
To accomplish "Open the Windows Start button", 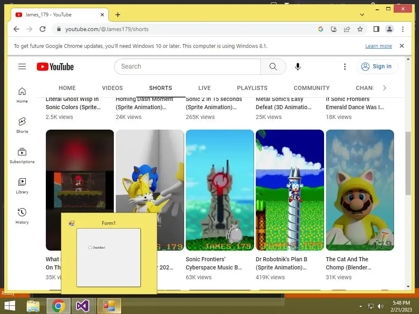I will [10, 306].
